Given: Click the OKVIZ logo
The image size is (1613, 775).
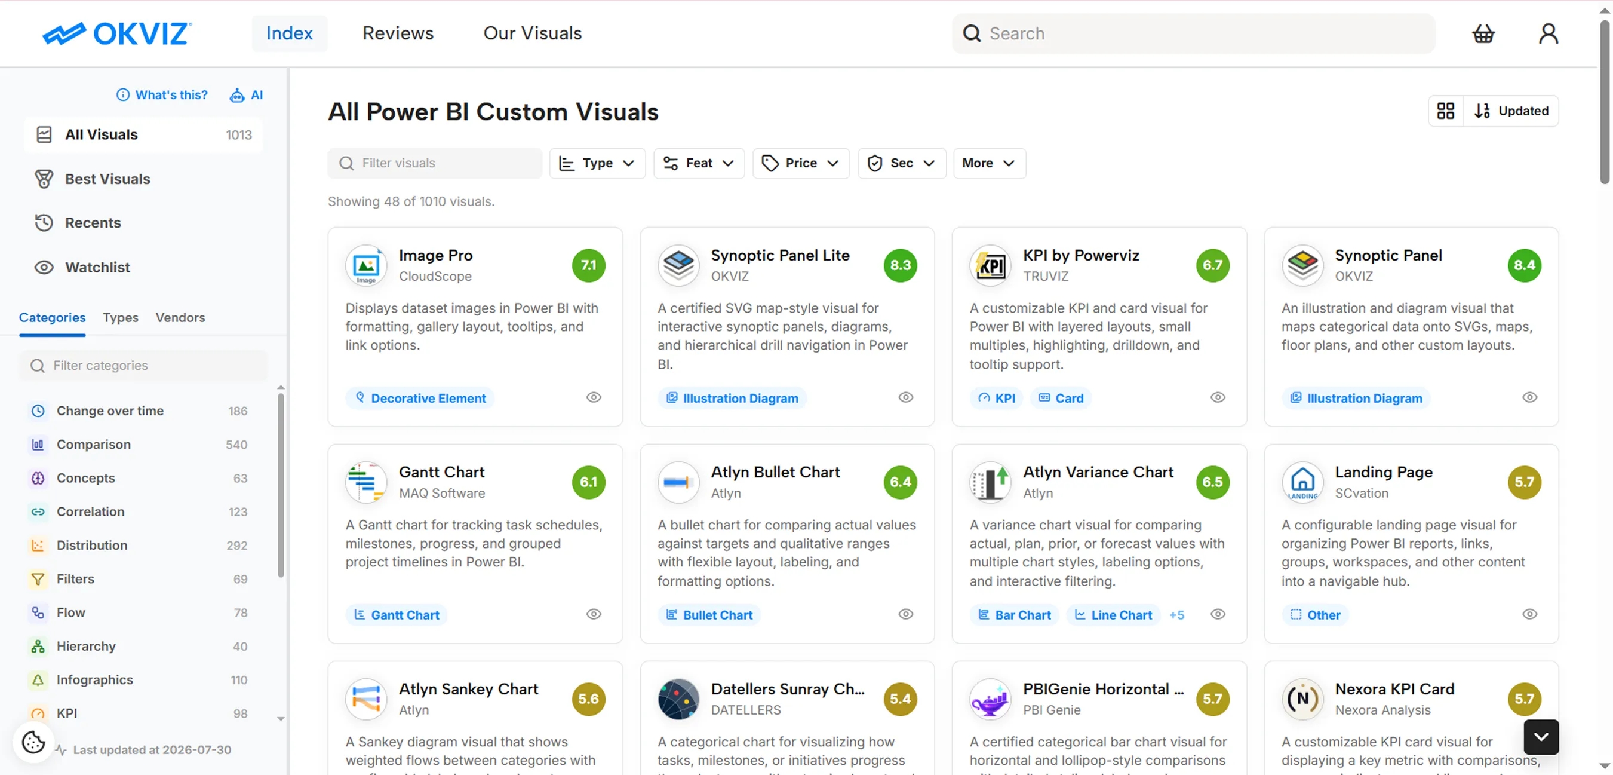Looking at the screenshot, I should point(117,33).
